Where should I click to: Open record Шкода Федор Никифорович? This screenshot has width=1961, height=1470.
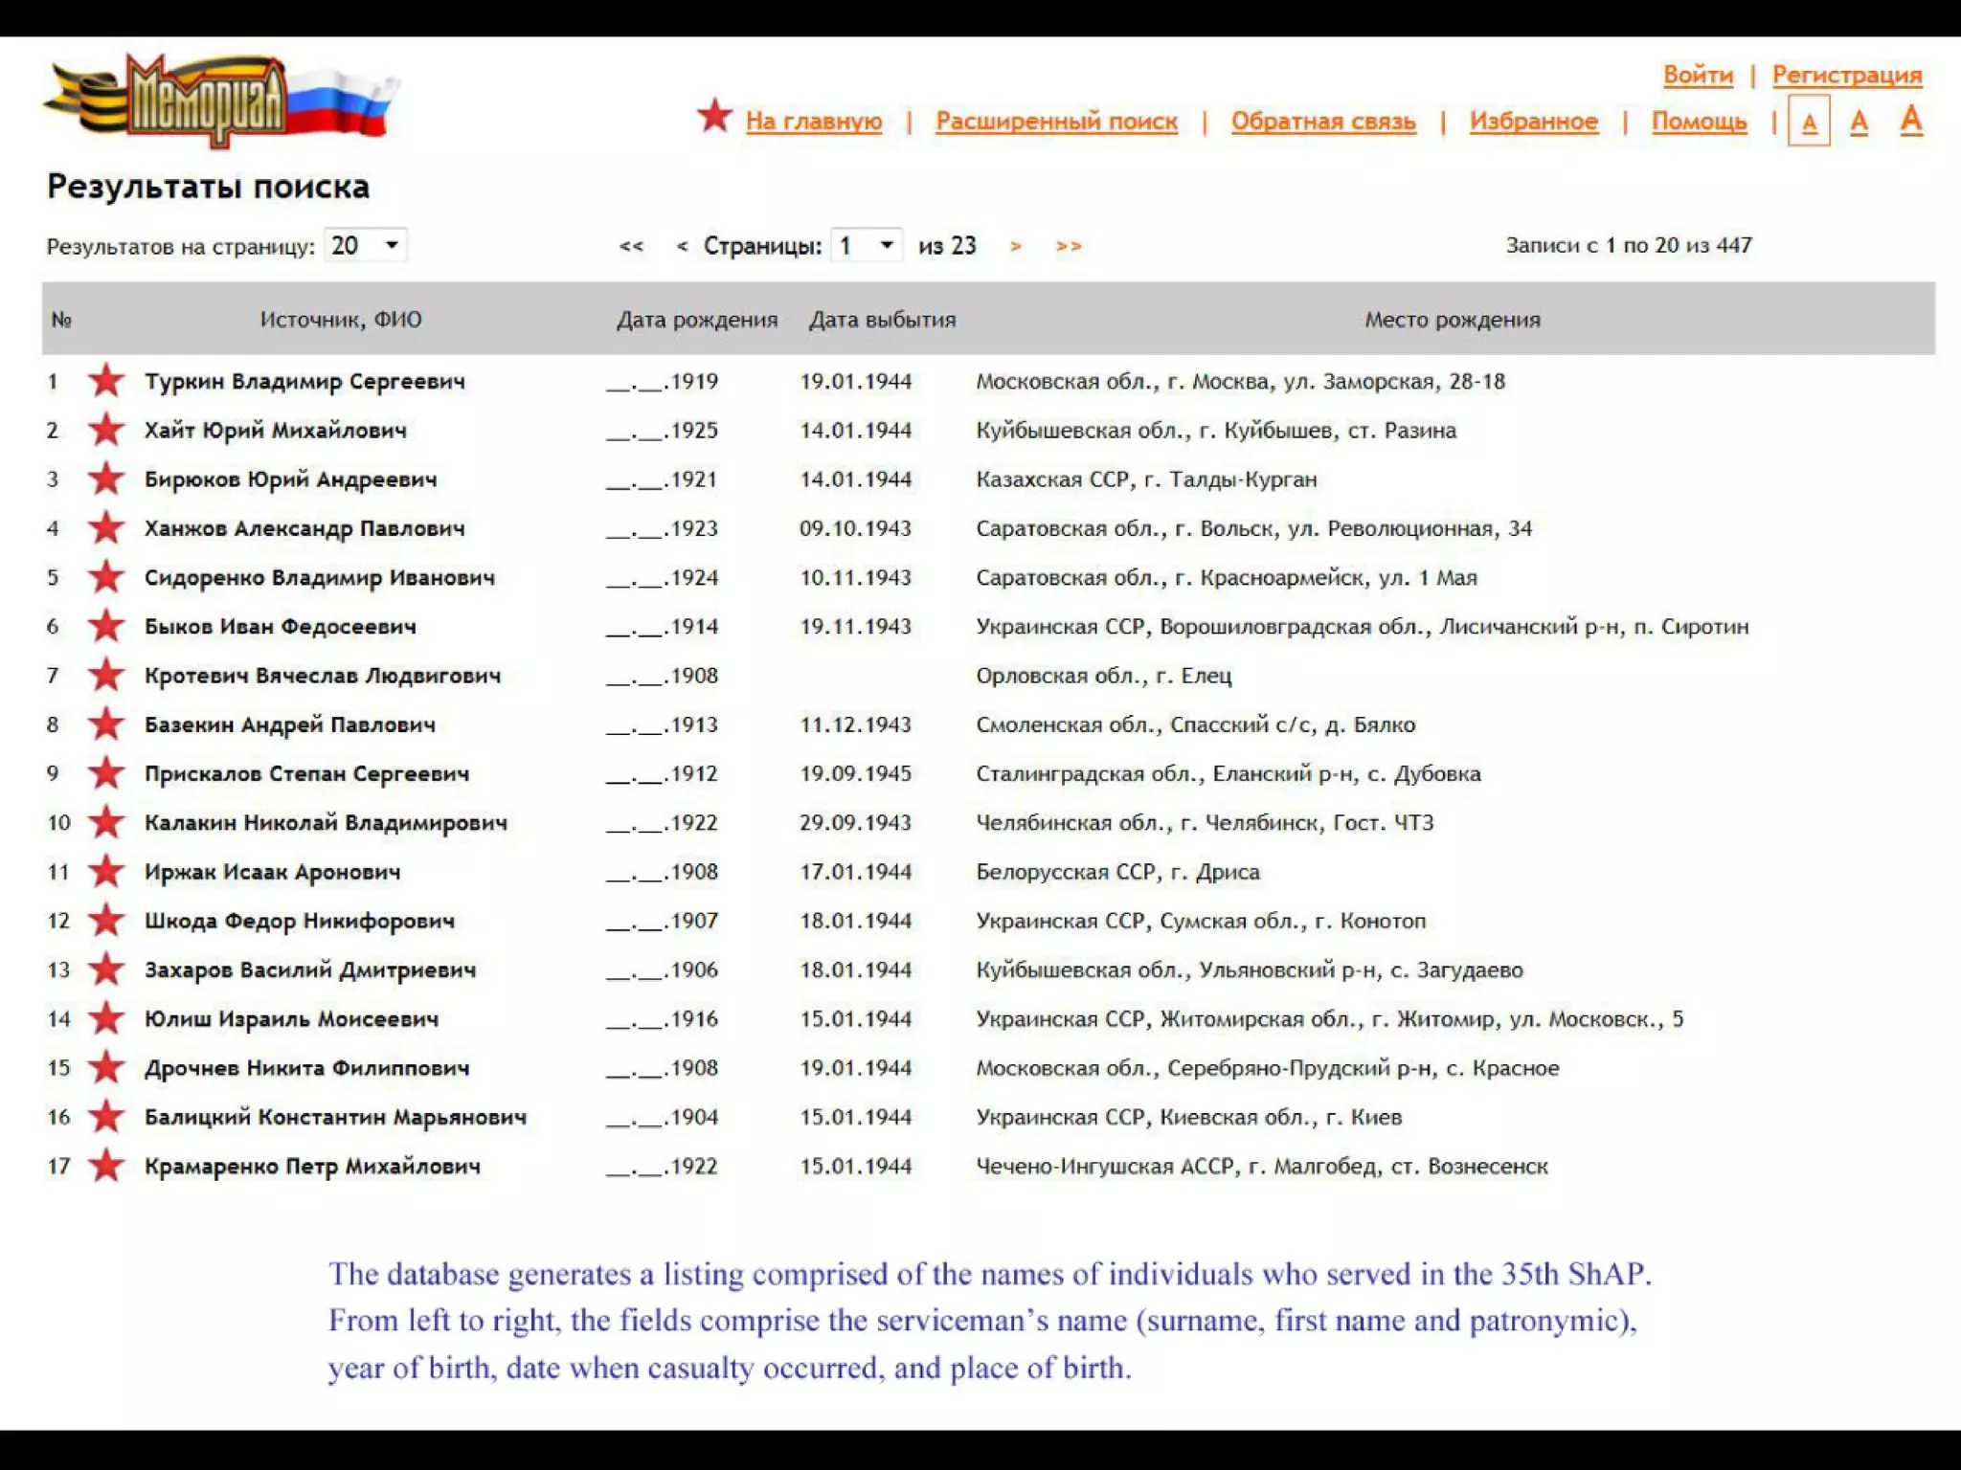pos(299,921)
